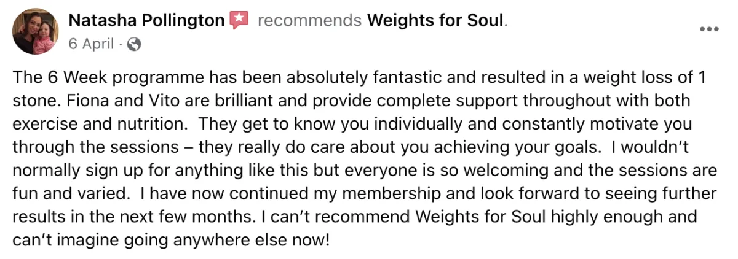
Task: Open the three-dot post options menu
Action: click(x=709, y=29)
